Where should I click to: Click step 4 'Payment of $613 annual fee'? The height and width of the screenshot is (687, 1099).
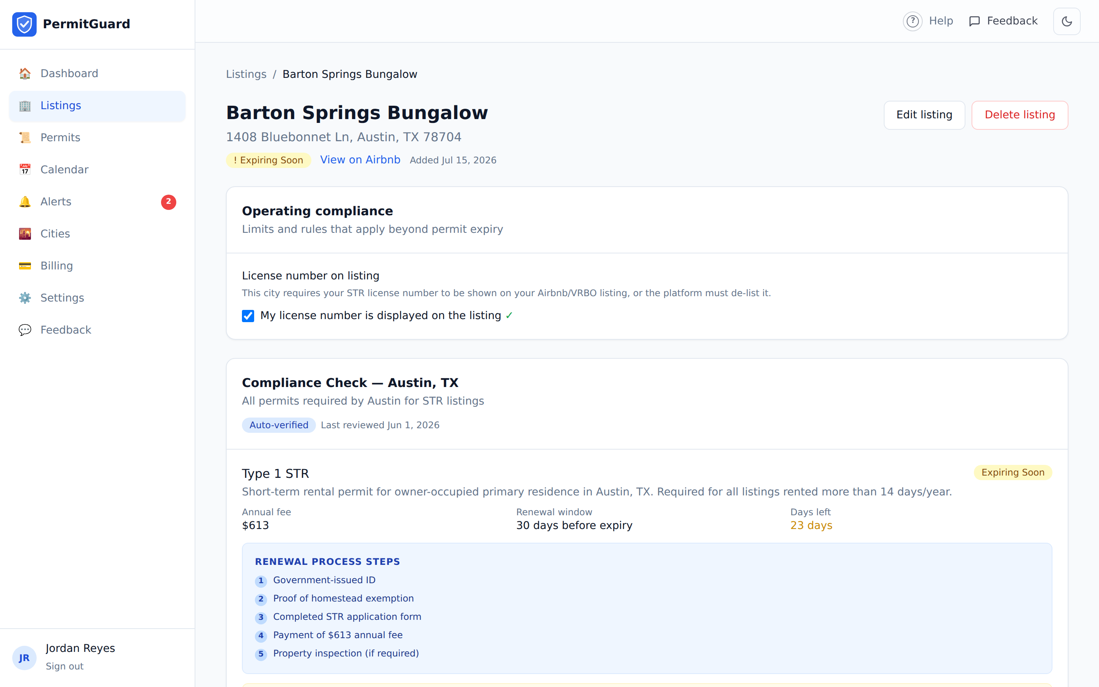click(x=338, y=635)
